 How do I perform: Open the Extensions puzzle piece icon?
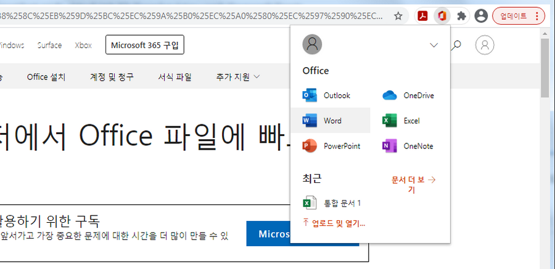pyautogui.click(x=461, y=16)
